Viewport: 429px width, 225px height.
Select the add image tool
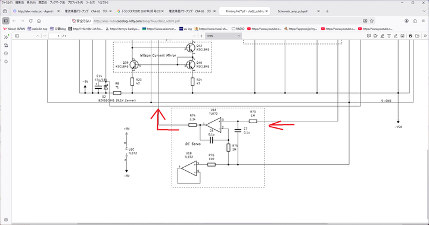click(402, 36)
